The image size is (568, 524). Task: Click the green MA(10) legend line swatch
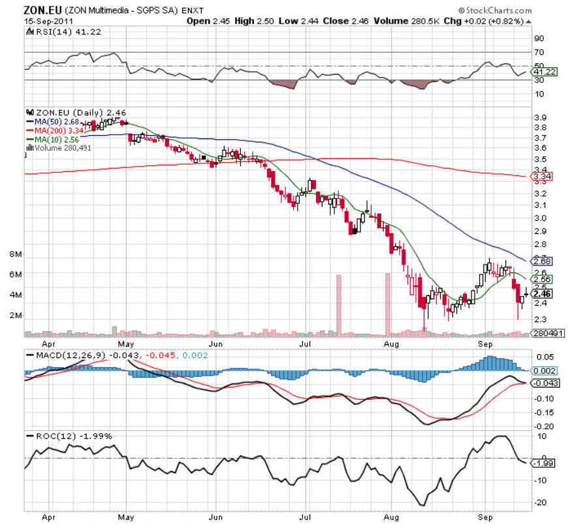(29, 139)
